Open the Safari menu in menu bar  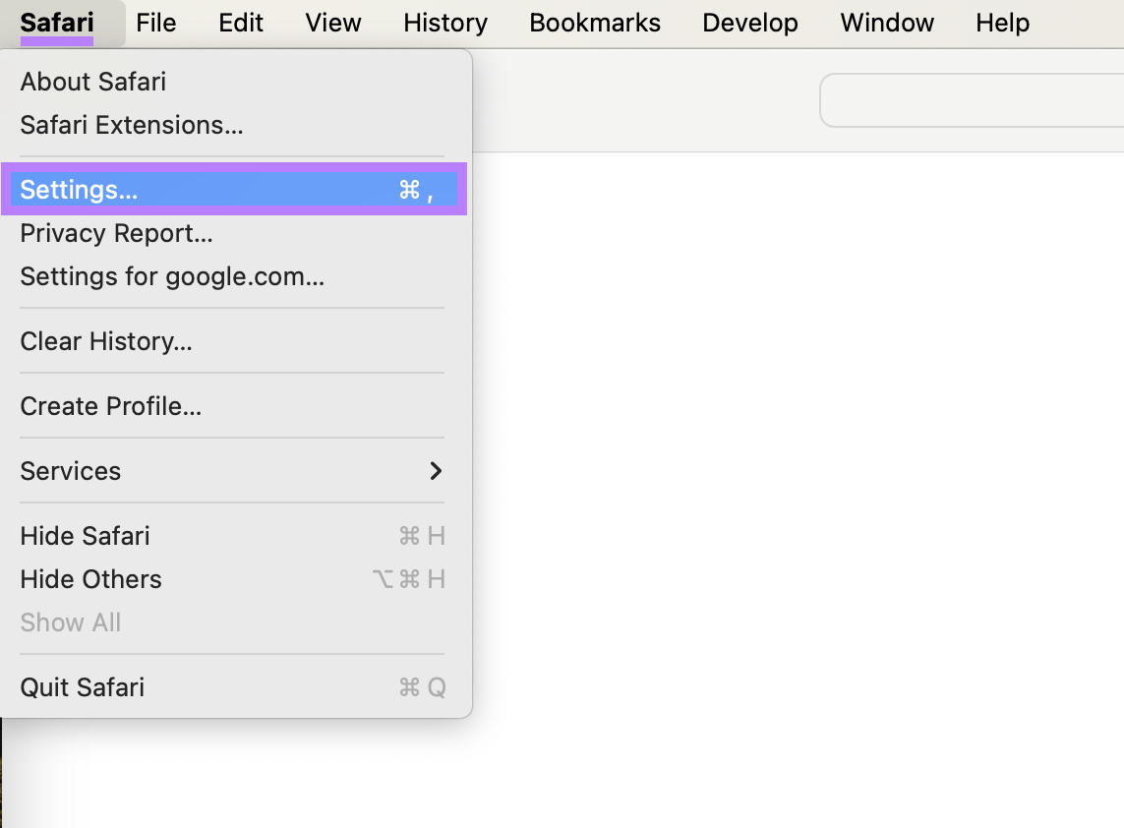point(57,23)
